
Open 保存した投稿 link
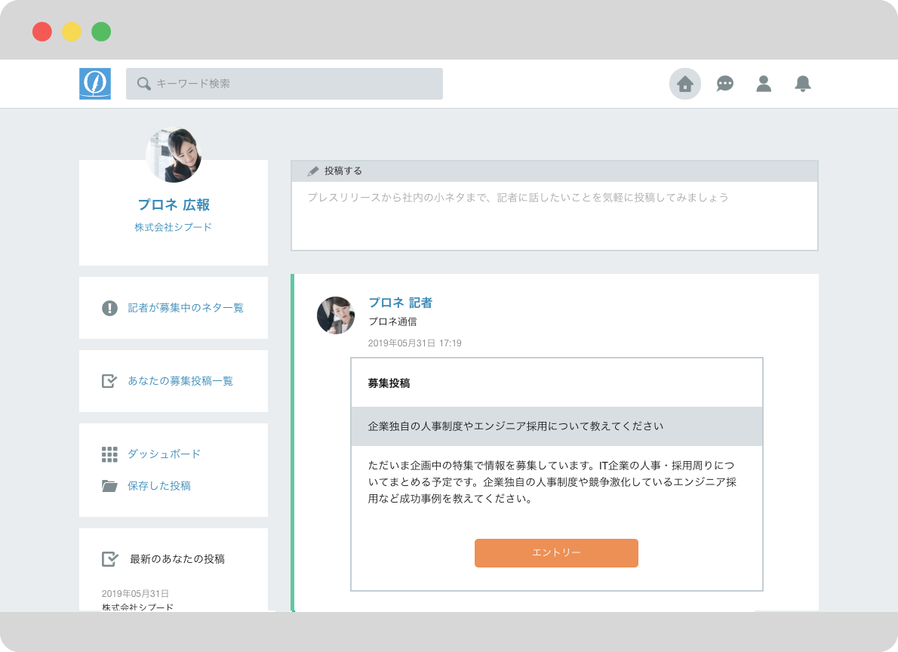158,486
